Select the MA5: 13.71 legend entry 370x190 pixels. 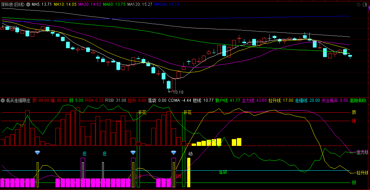tap(42, 4)
